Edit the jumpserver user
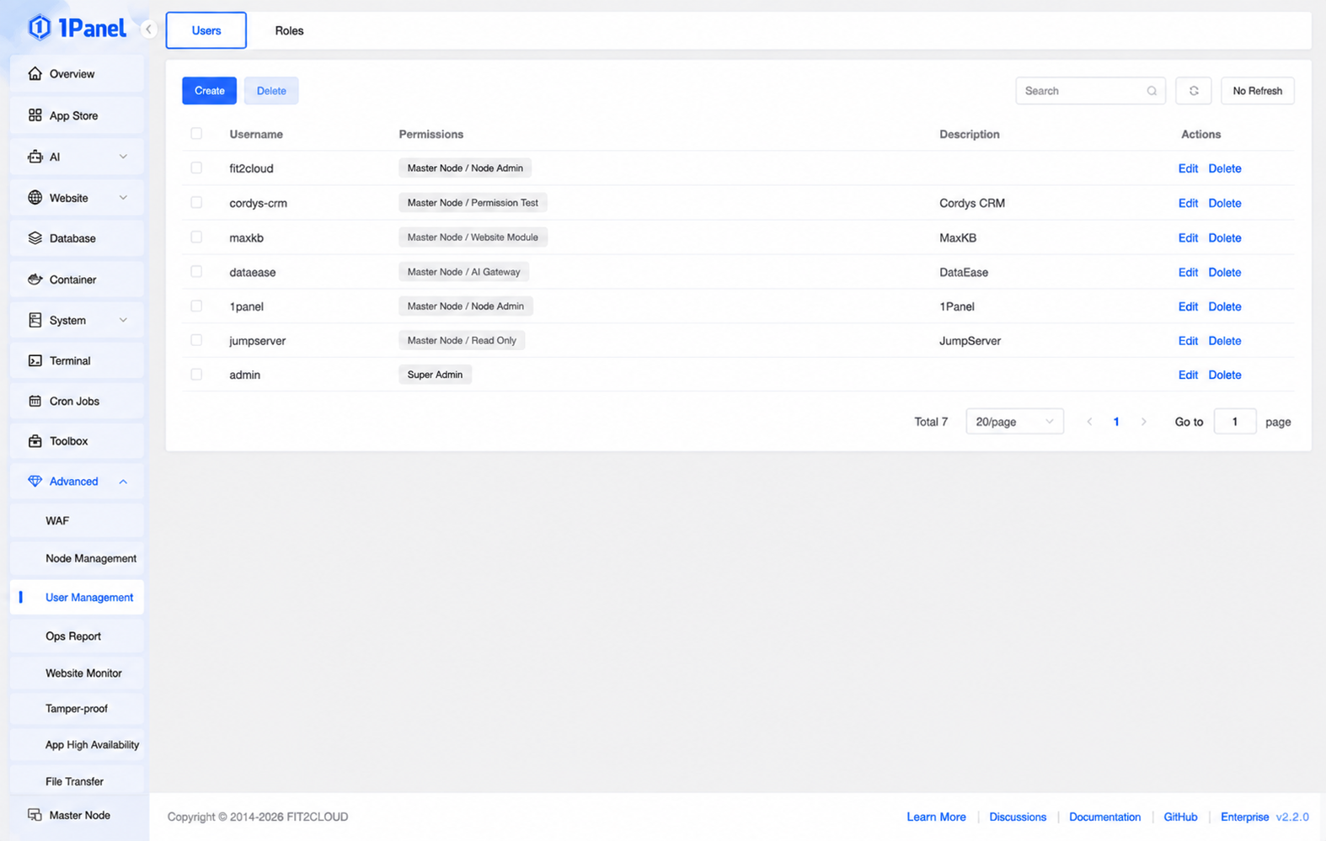 point(1188,340)
